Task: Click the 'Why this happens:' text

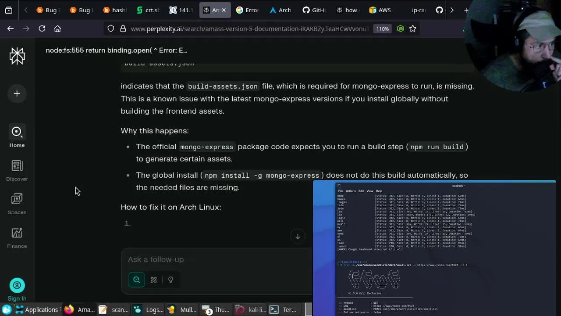Action: click(155, 131)
